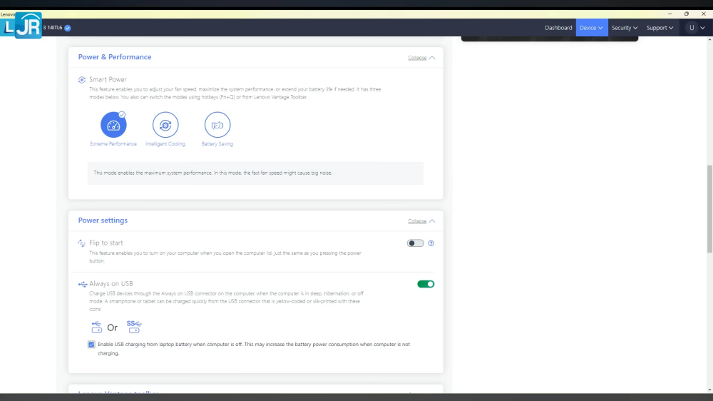Select the Battery Saving mode icon
This screenshot has width=713, height=401.
[x=217, y=126]
